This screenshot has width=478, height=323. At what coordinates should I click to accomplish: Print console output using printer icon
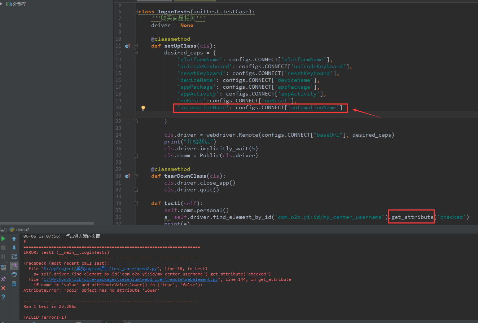point(14,275)
